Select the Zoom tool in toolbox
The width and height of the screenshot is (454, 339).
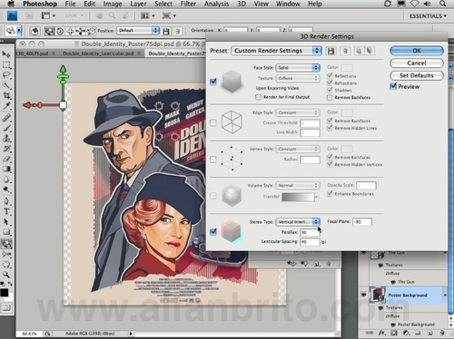[6, 275]
